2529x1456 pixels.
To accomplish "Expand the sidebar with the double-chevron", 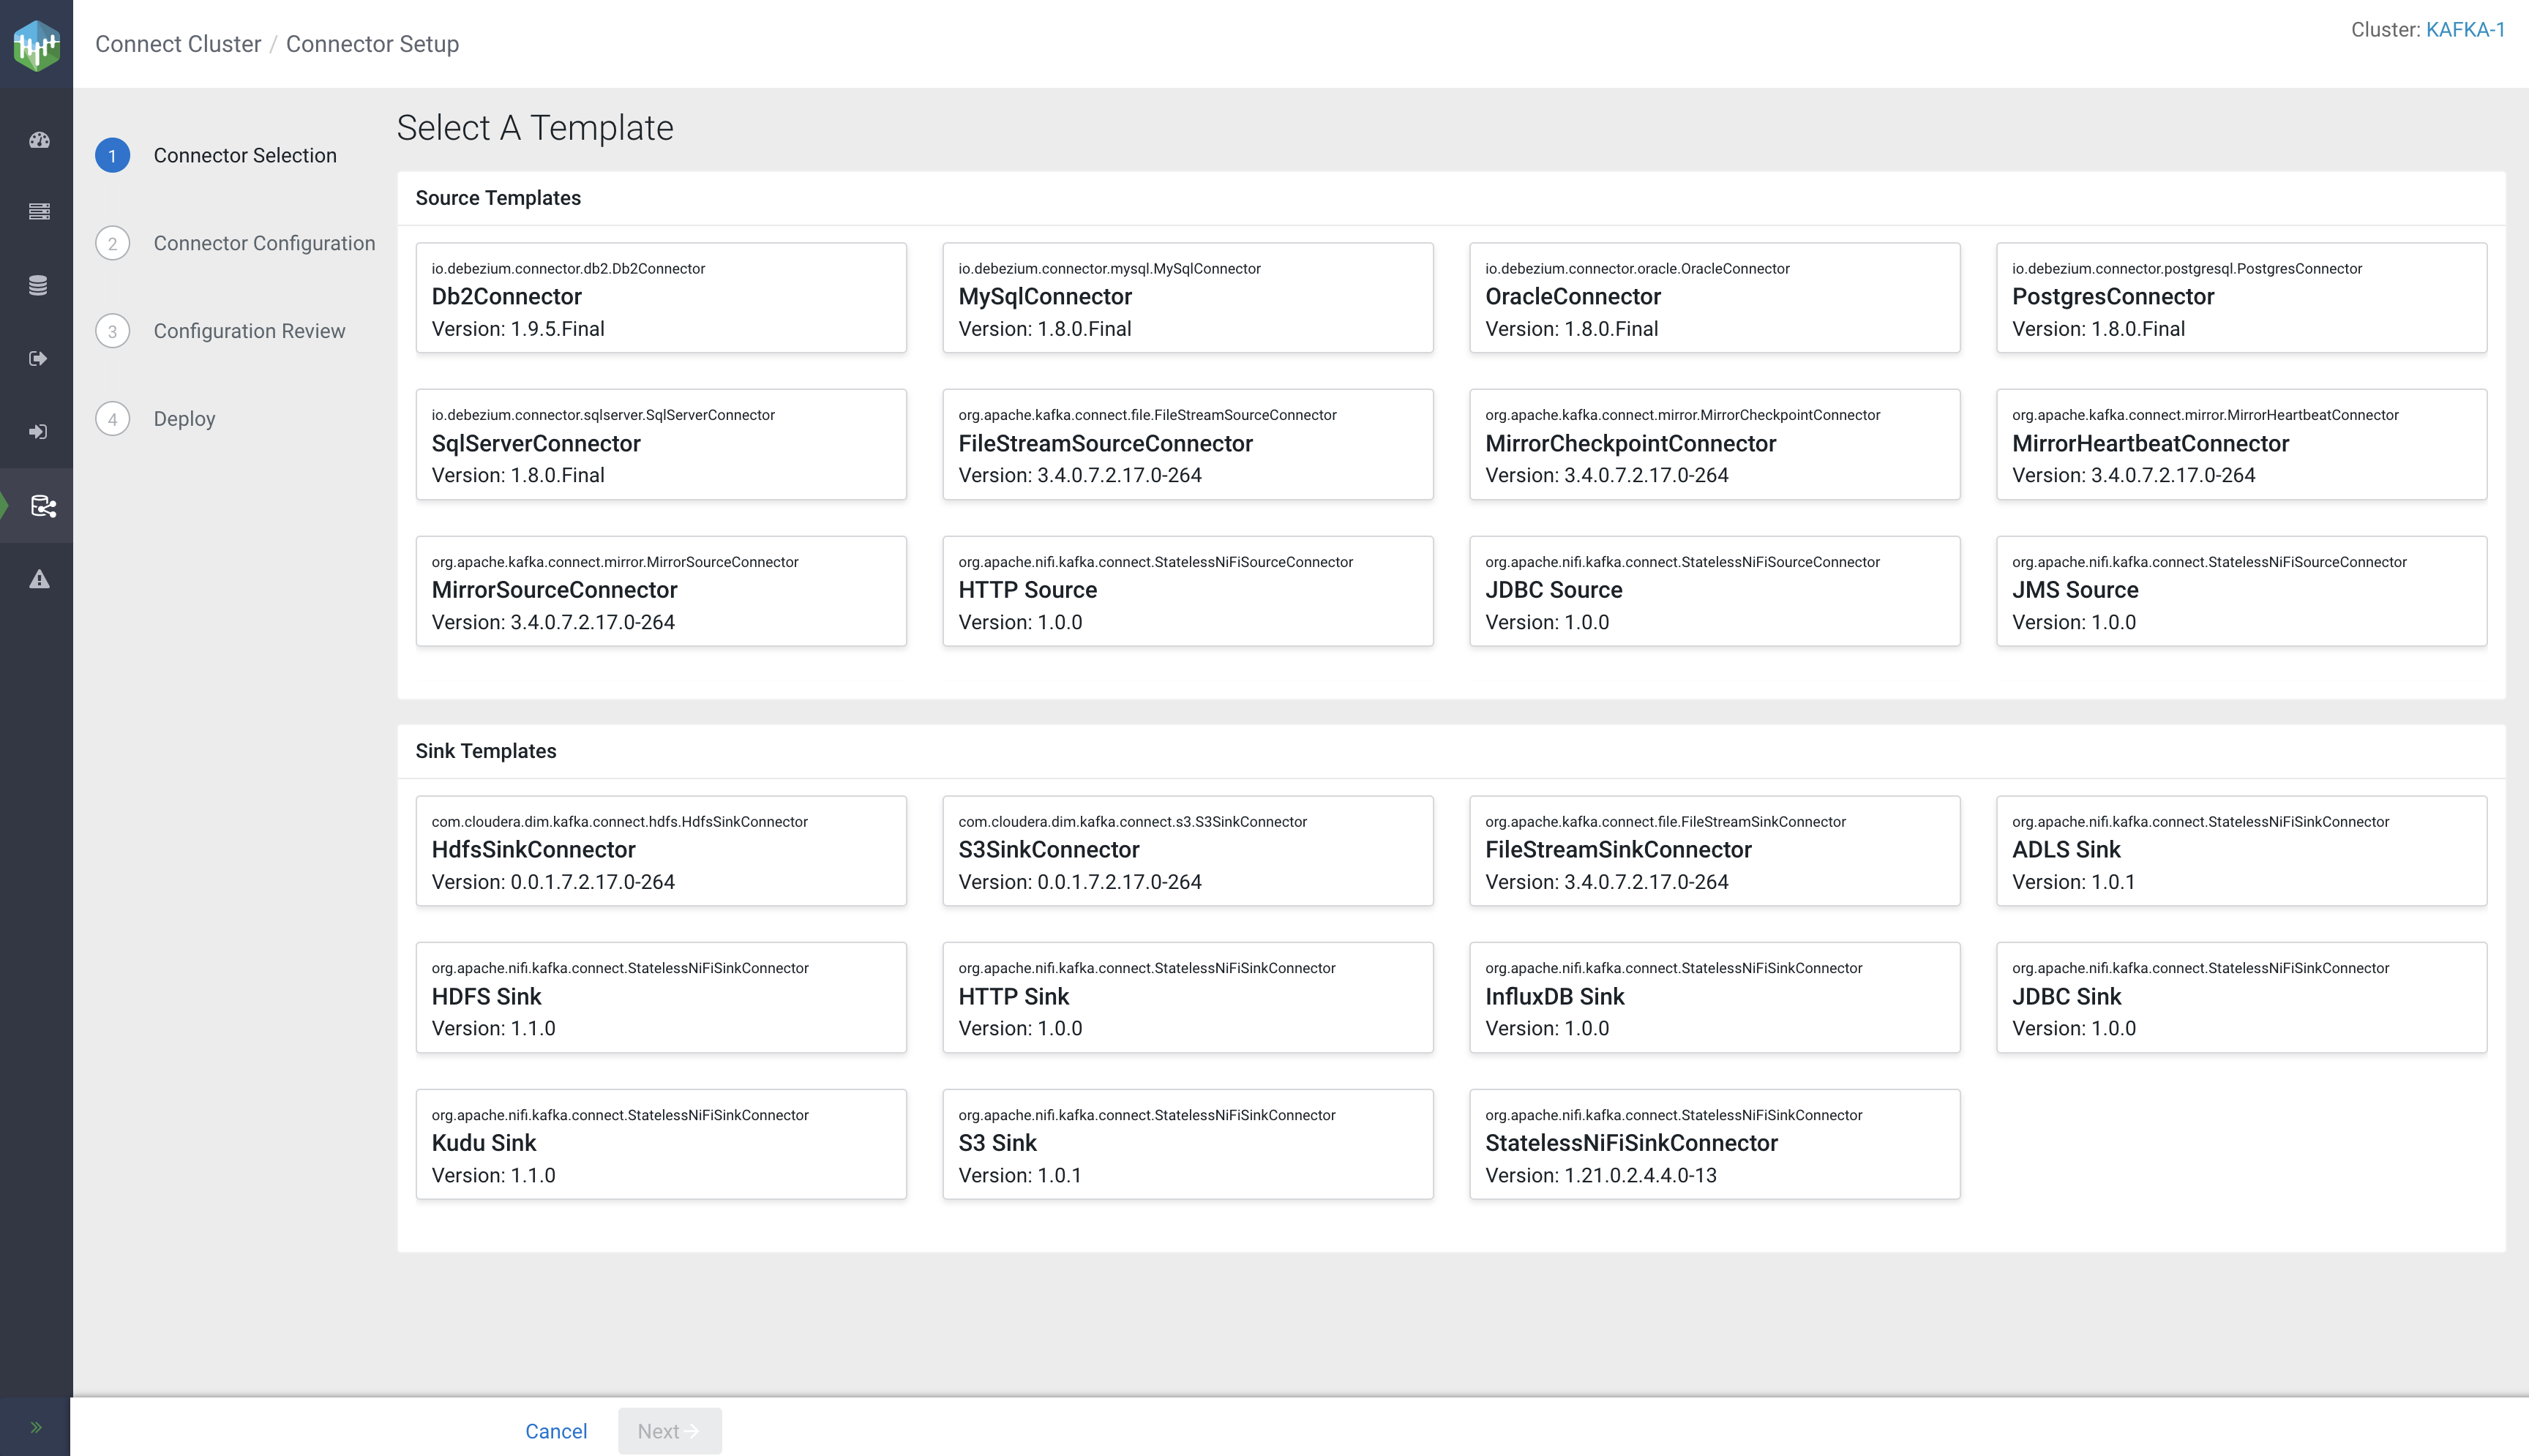I will [36, 1427].
